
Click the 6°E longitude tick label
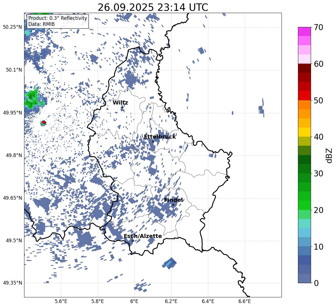pos(134,301)
